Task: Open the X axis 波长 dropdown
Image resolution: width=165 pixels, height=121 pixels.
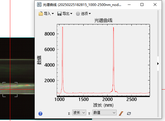Action: (x=79, y=112)
